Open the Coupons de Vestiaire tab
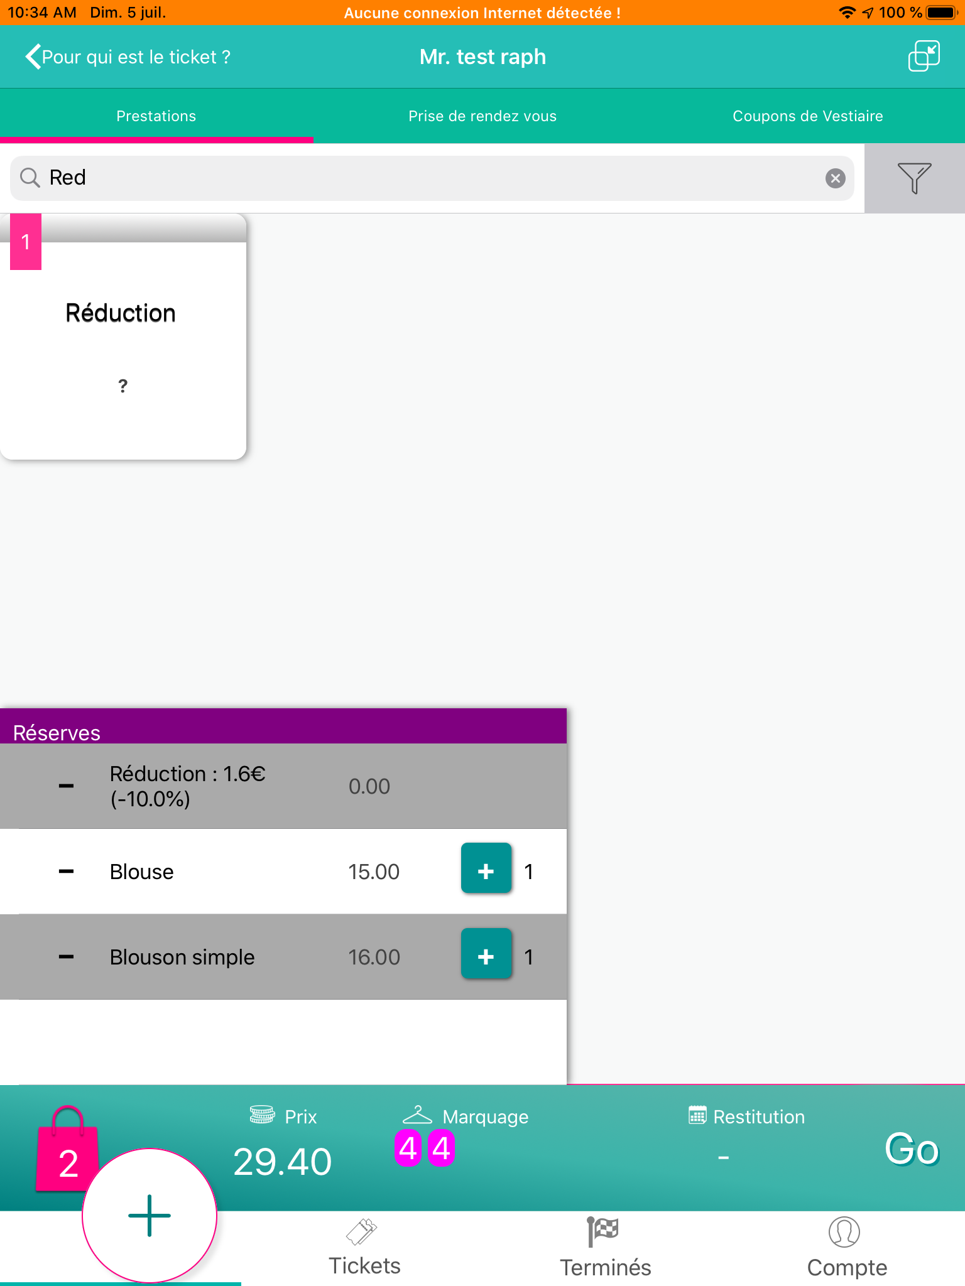 (x=808, y=116)
